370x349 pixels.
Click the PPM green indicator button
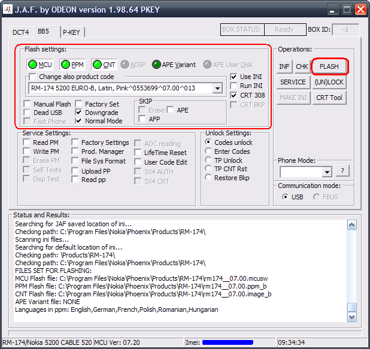[x=72, y=65]
